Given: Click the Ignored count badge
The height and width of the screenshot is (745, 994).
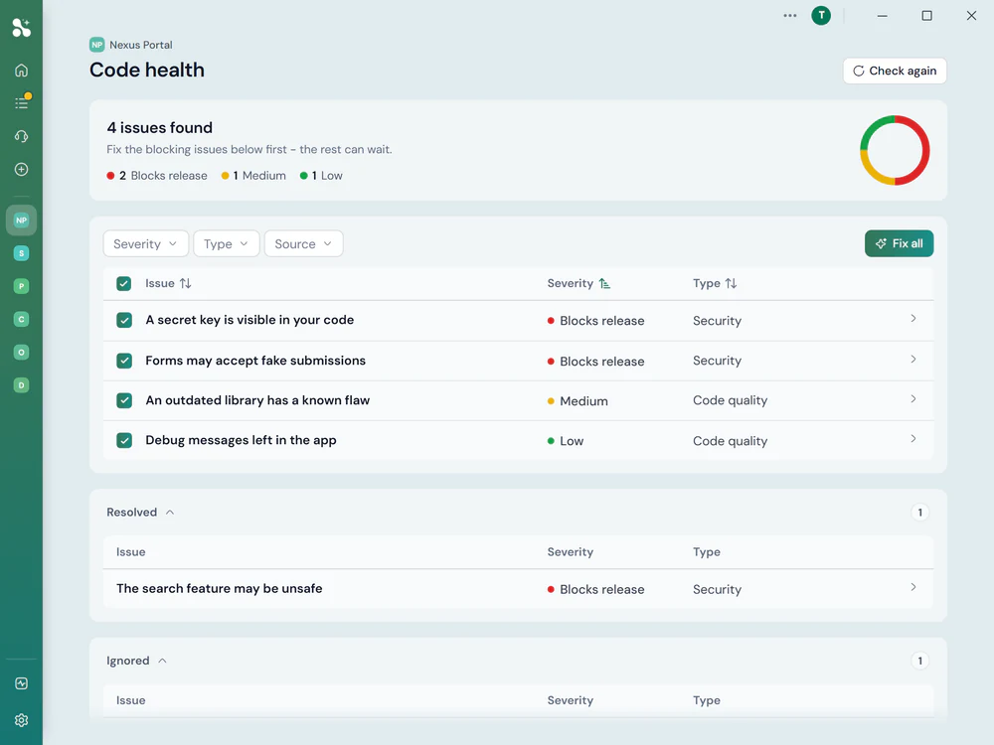Looking at the screenshot, I should (x=919, y=661).
